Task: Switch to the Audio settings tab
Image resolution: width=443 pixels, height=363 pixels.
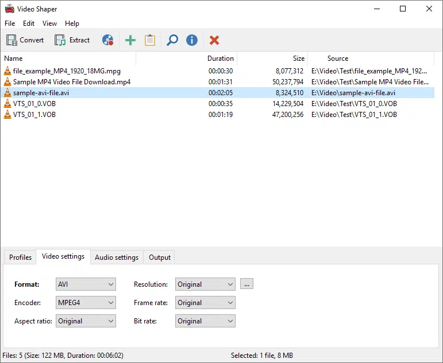Action: (x=117, y=257)
